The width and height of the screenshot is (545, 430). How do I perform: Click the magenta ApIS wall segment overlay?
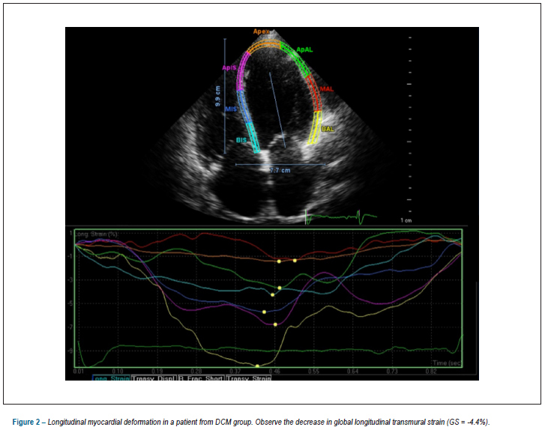click(x=242, y=71)
